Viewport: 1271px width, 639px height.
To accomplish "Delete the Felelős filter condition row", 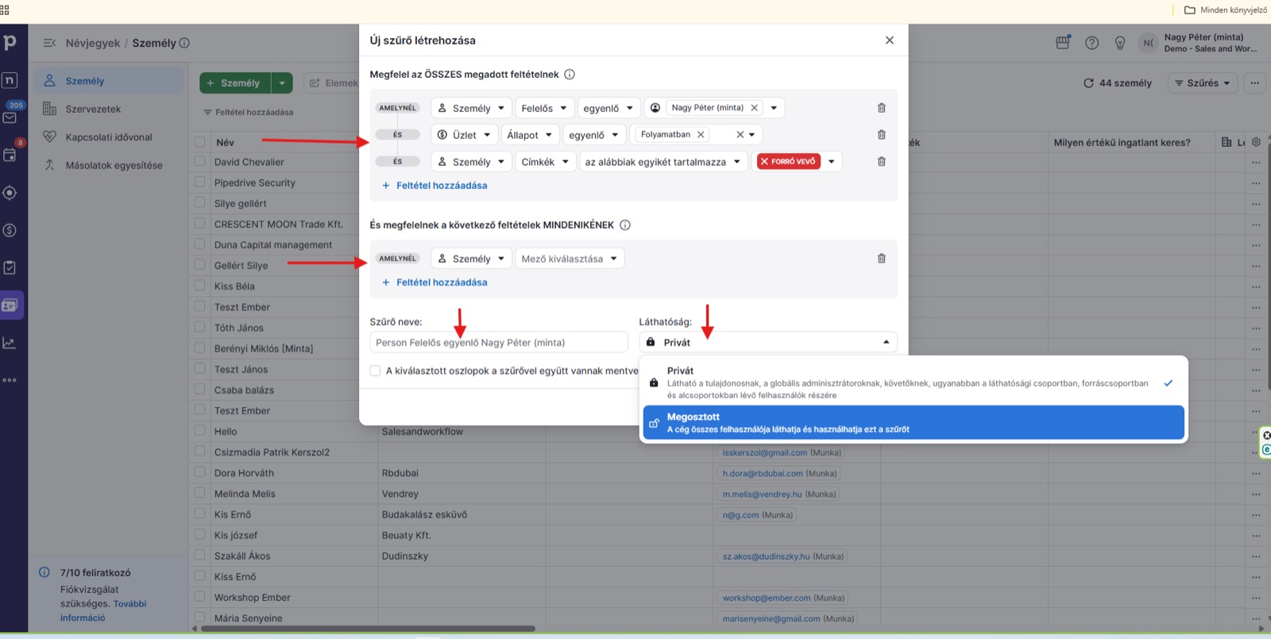I will click(x=881, y=108).
